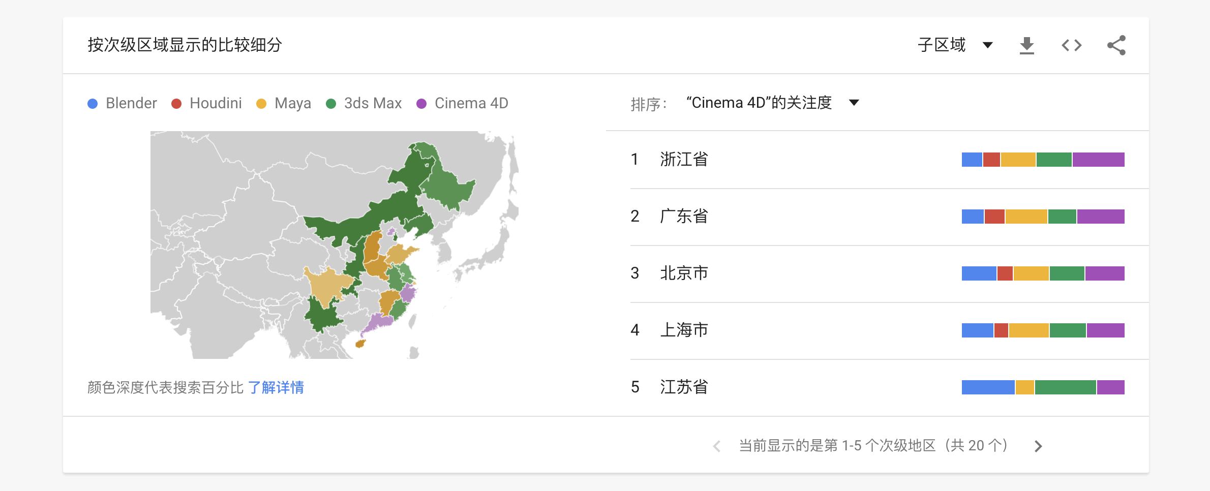Click the China map chart
This screenshot has height=491, width=1210.
(x=335, y=245)
